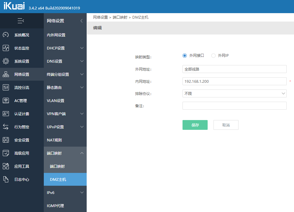Screen dimensions: 294x212
Task: Collapse the 网络设置 submenu panel arrow
Action: (81, 21)
